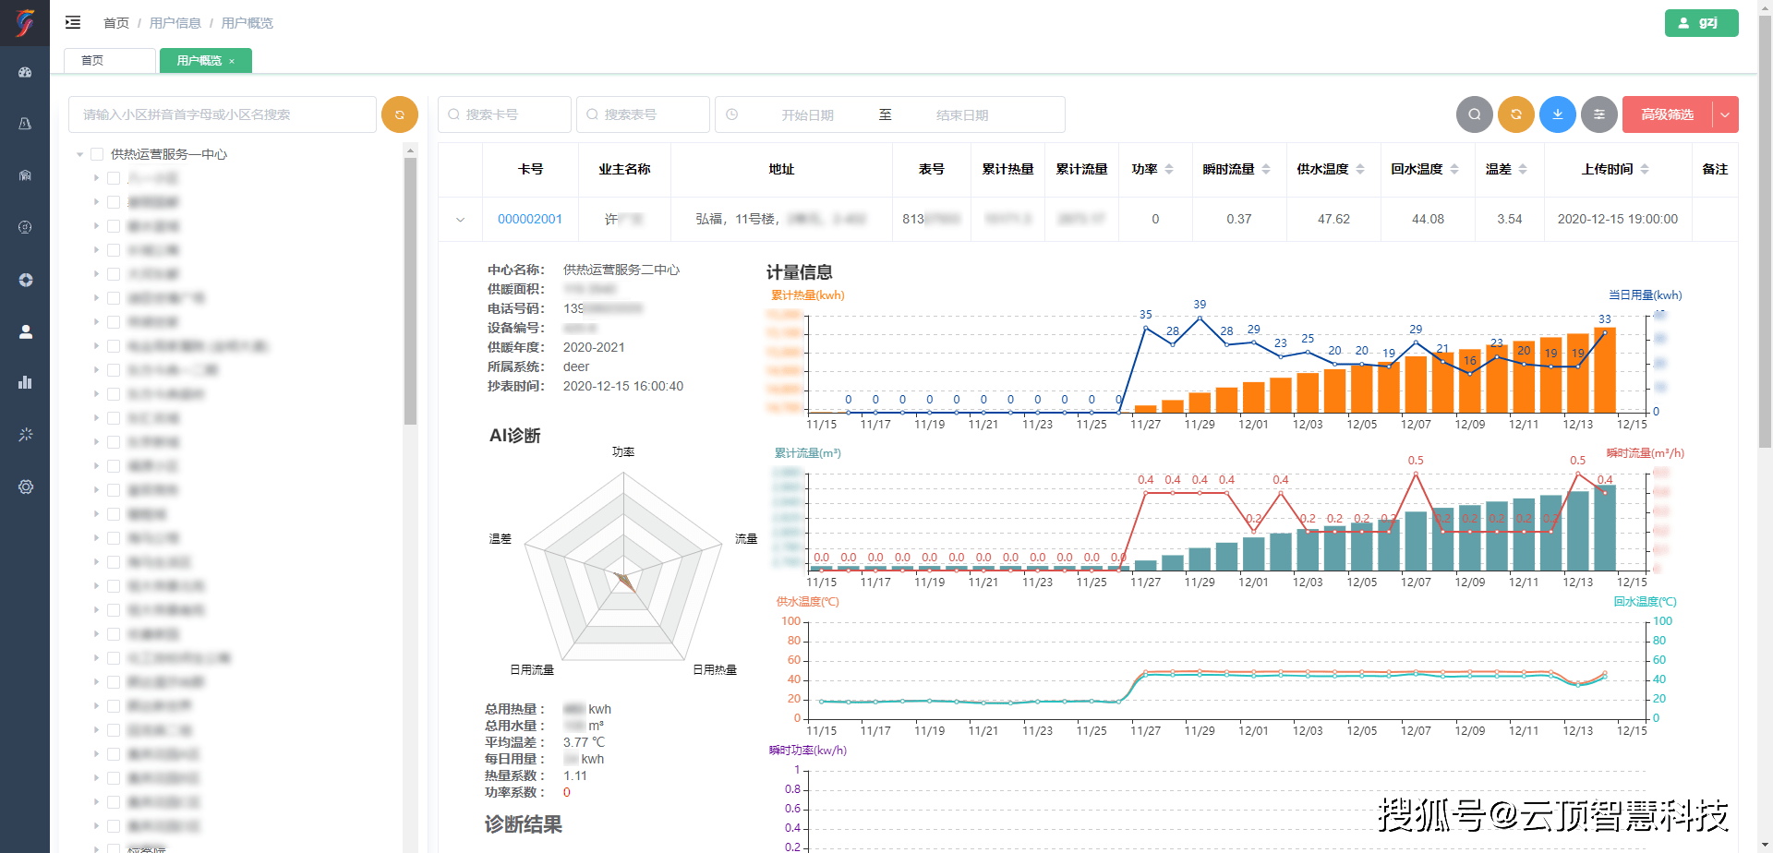Screen dimensions: 1773x853
Task: Tick the first community checkbox under the tree root
Action: (114, 178)
